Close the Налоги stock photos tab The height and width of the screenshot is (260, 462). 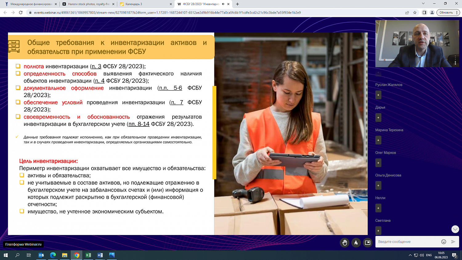[113, 4]
